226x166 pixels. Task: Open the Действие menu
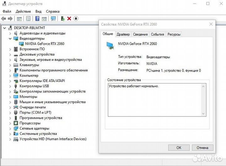click(x=23, y=11)
